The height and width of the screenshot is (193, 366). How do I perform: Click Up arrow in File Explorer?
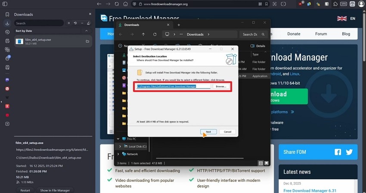(x=143, y=34)
